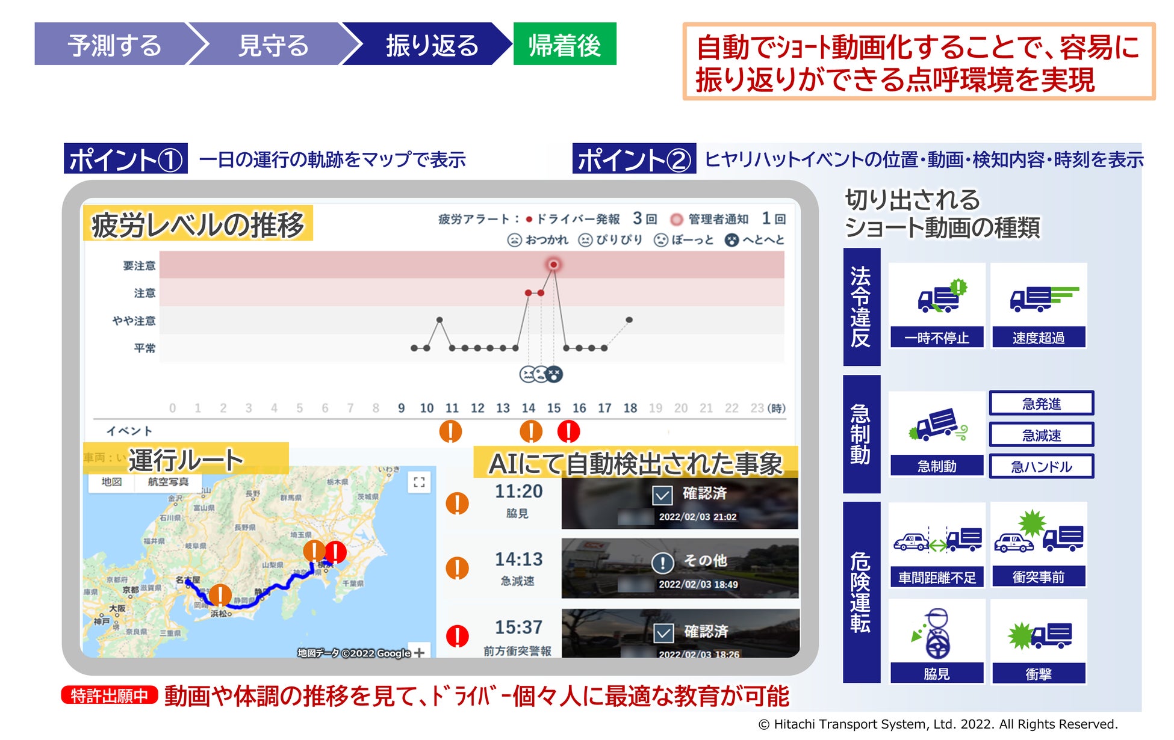Screen dimensions: 1174x740
Task: Click the 急発進 button
Action: 1041,403
